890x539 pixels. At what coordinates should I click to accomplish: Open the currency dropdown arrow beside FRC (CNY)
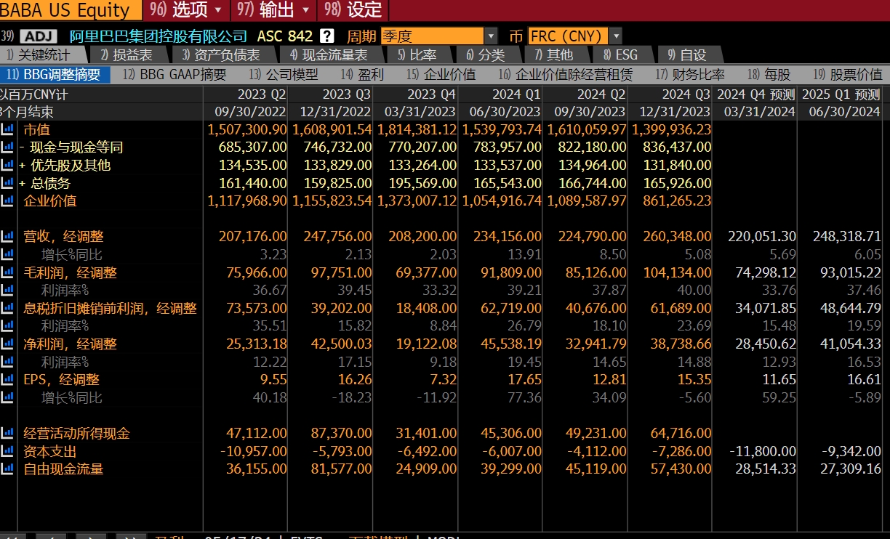[616, 36]
